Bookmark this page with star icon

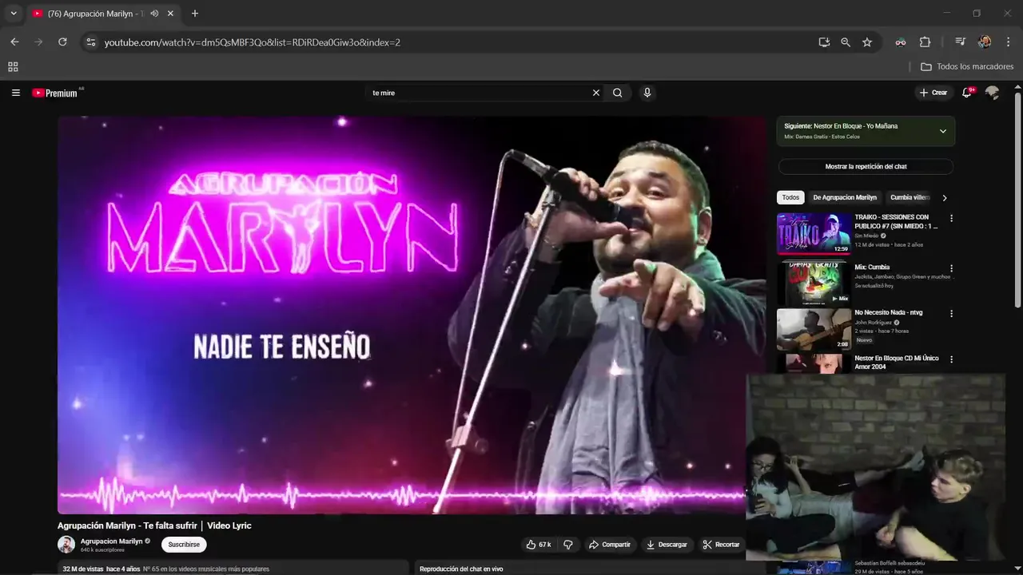(x=867, y=42)
